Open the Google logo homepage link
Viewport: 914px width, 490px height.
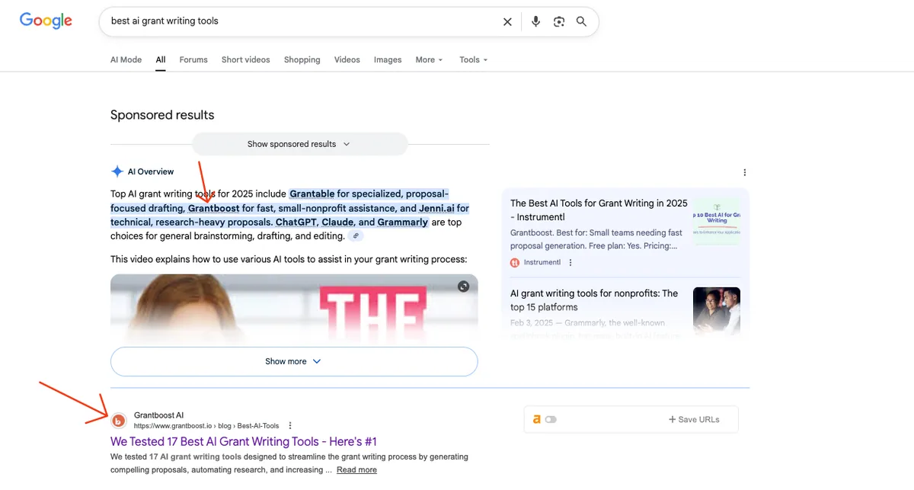click(46, 21)
